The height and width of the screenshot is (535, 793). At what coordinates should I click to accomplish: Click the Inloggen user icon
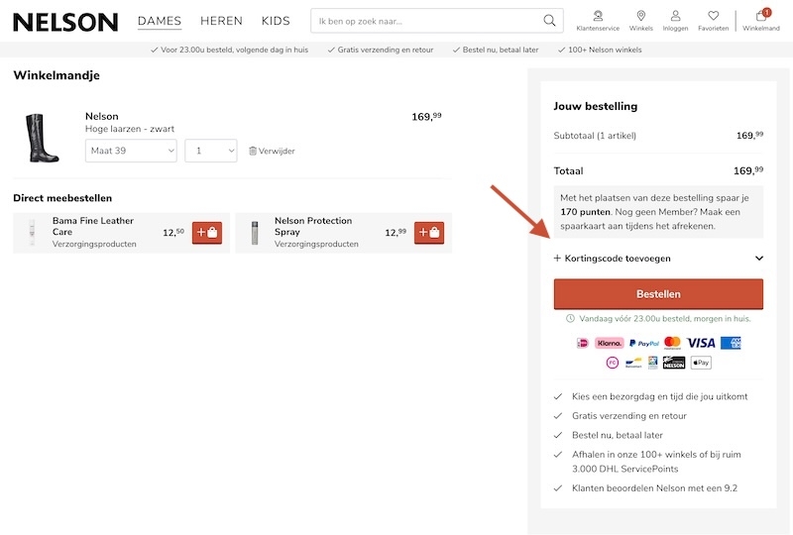[675, 17]
